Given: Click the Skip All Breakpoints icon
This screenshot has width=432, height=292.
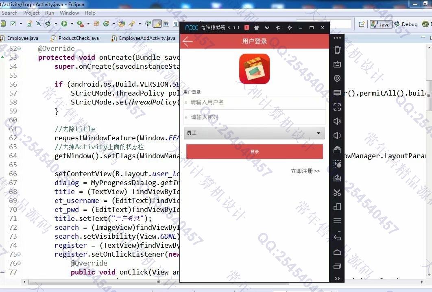Looking at the screenshot, I should coord(38,24).
